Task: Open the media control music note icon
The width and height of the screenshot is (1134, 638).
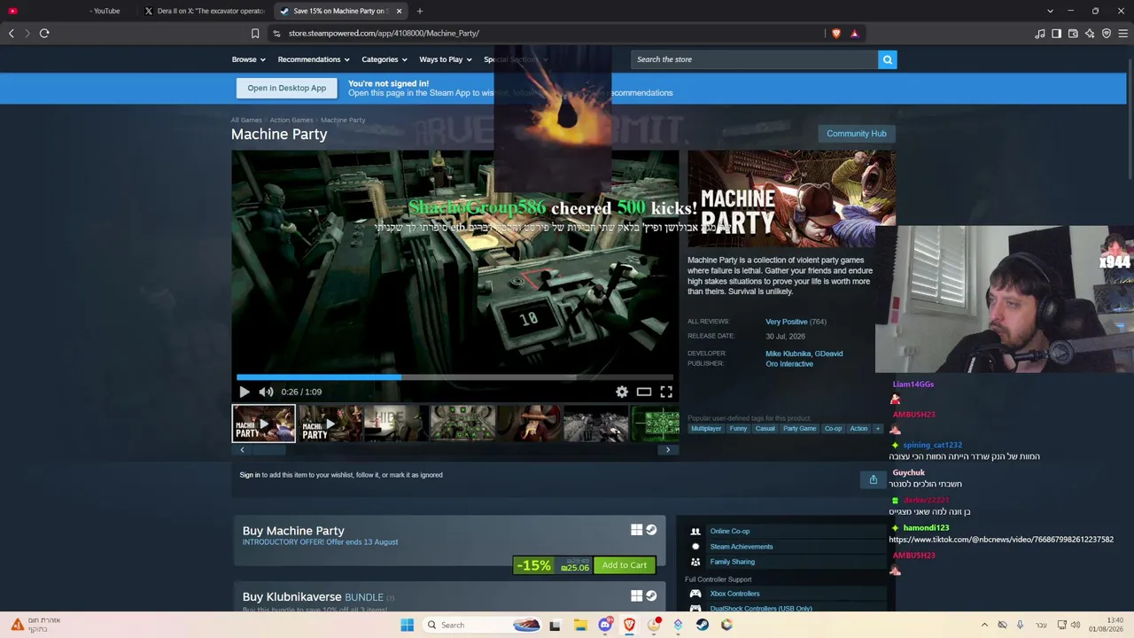Action: pos(1039,34)
